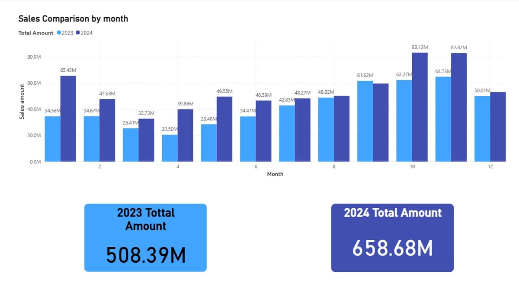Click the 2023 legend label

[x=67, y=33]
